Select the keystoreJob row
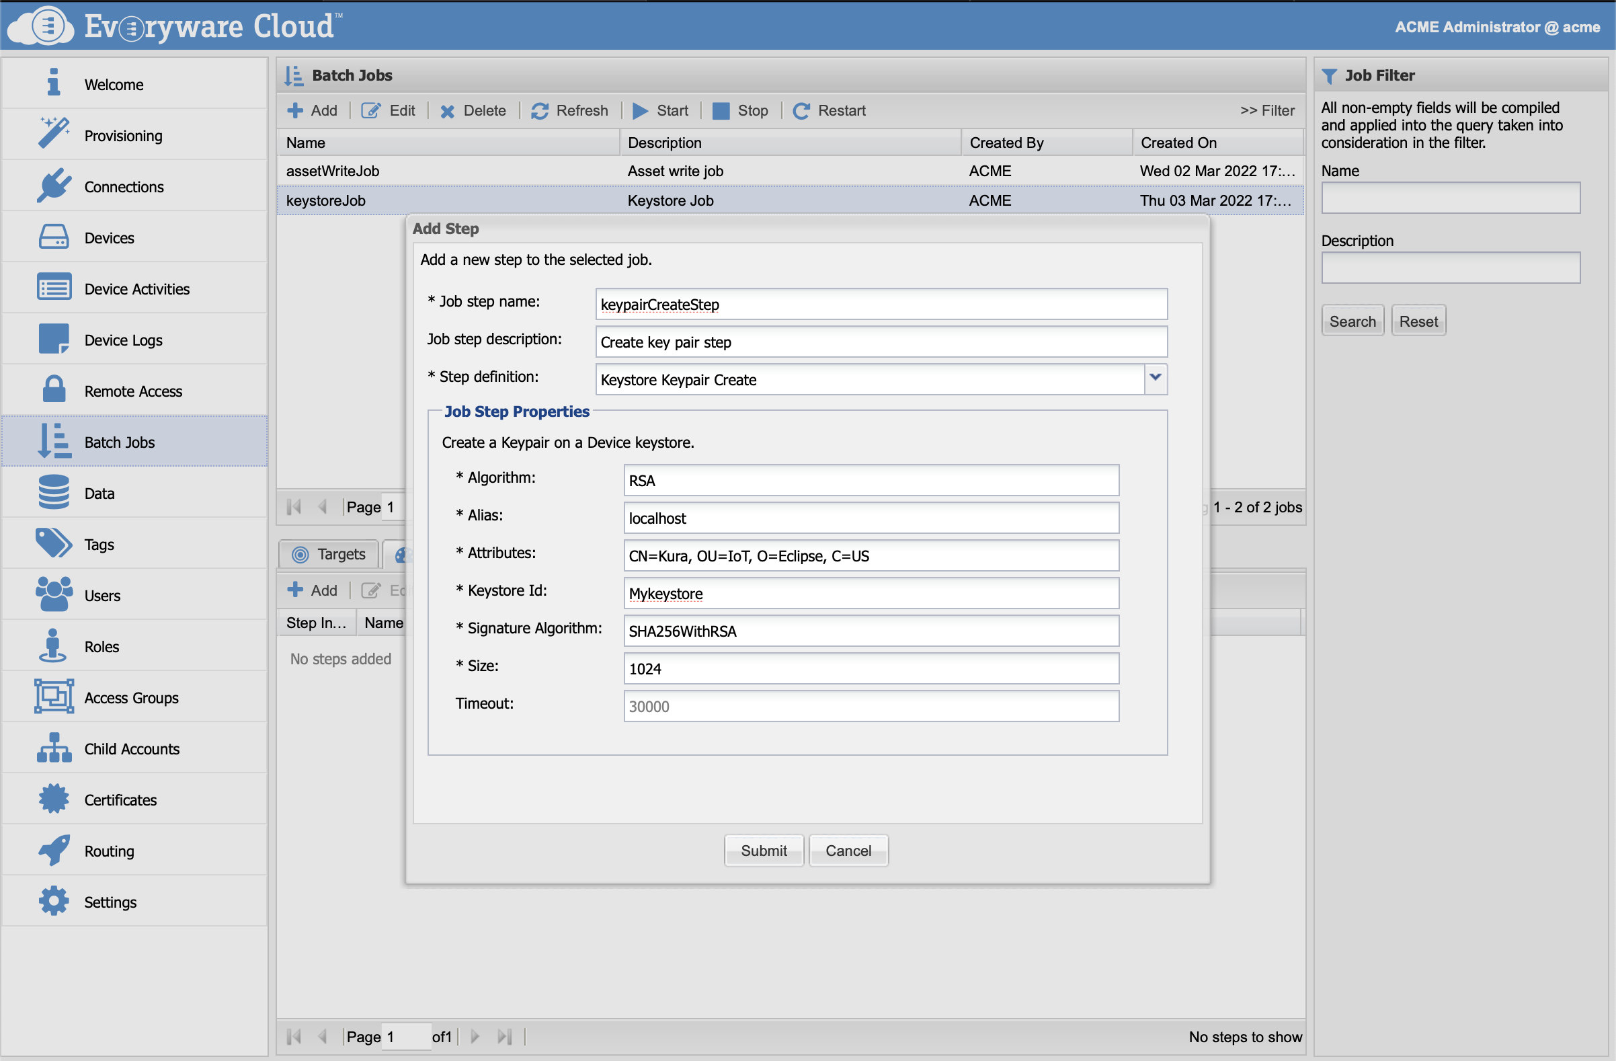 791,200
